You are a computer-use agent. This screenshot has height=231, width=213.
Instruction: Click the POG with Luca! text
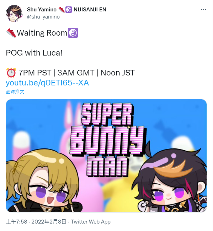pos(34,53)
